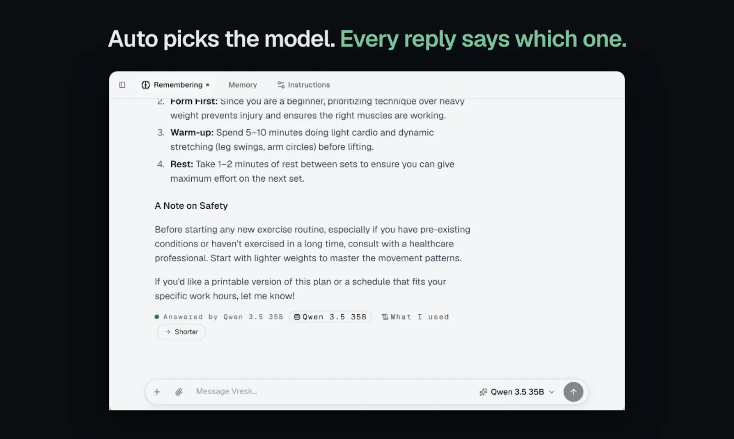Click the brain icon next to Remembering

coord(145,85)
